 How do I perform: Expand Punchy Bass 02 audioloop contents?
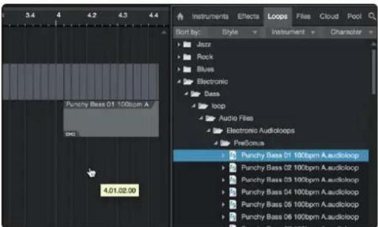(223, 167)
